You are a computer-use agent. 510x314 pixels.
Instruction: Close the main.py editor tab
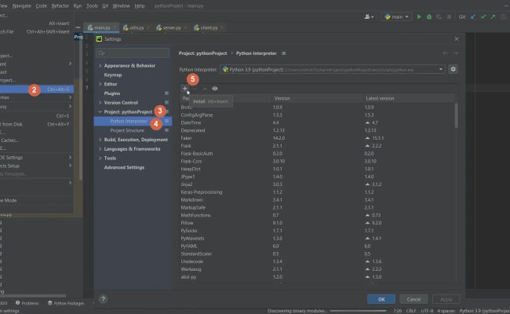click(115, 27)
